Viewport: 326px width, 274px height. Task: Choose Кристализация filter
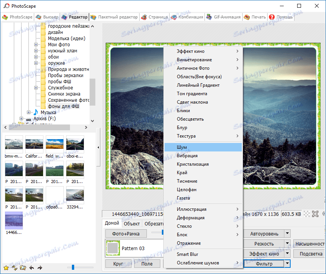coord(203,164)
